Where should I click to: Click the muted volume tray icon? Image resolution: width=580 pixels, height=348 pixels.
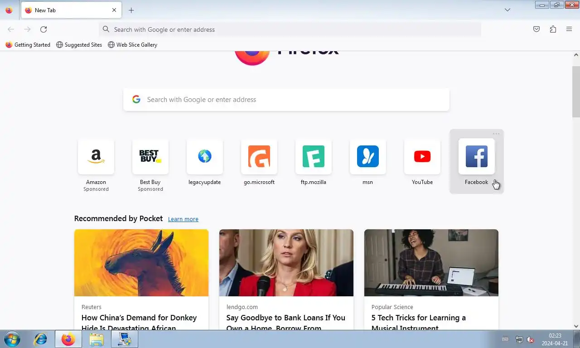click(x=530, y=339)
